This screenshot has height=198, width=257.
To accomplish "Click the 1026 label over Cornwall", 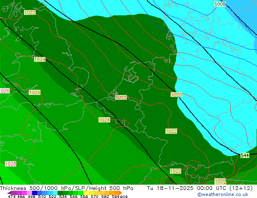I will point(35,92).
